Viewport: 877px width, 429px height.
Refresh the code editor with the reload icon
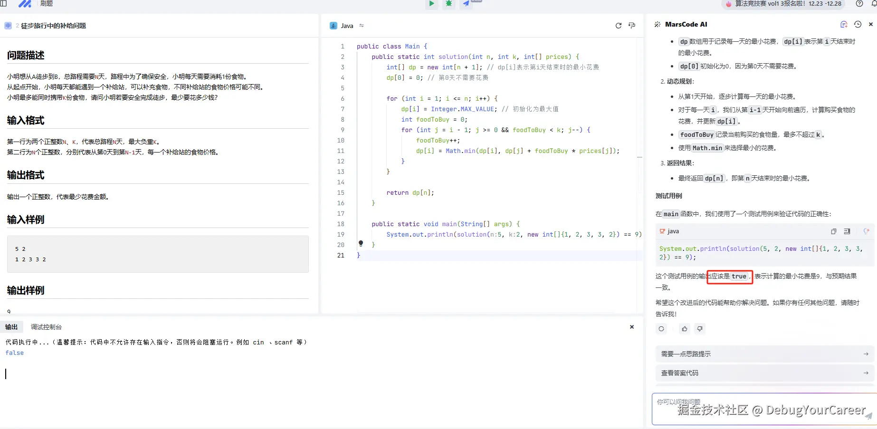pos(618,26)
